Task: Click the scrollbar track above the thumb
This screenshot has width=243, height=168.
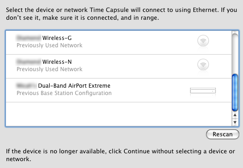Action: (235, 53)
